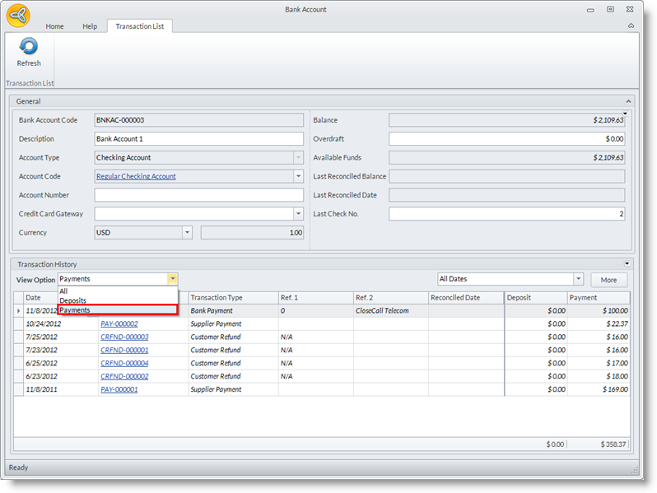Open the Account Code dropdown
Viewport: 657px width, 493px height.
click(297, 176)
